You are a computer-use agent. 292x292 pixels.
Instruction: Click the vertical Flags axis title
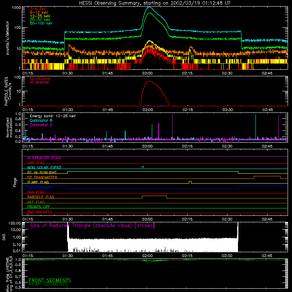pyautogui.click(x=15, y=182)
